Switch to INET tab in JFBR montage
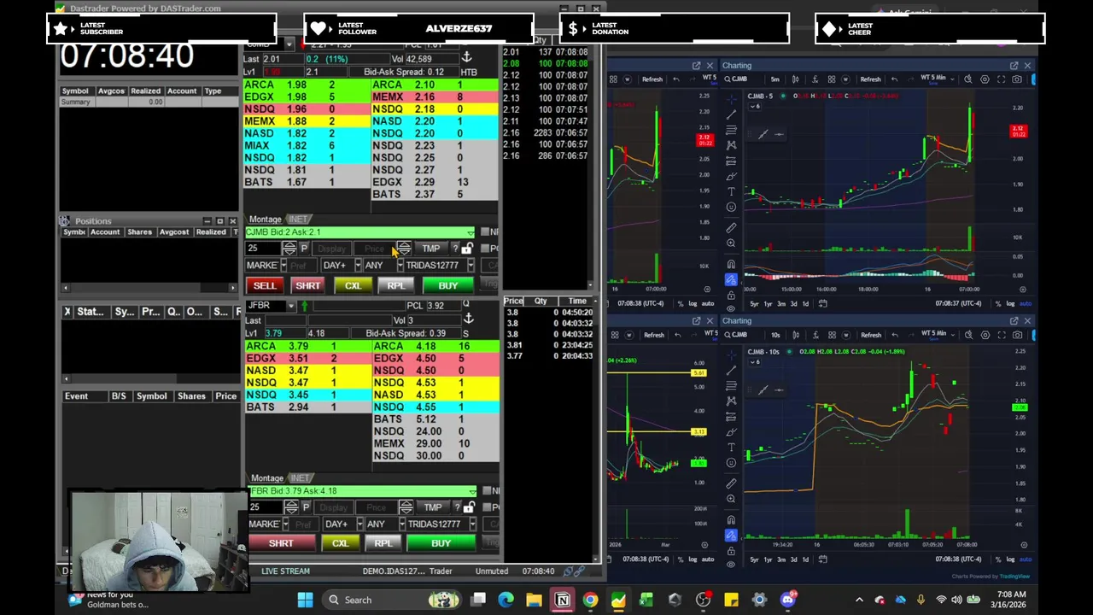Screen dimensions: 1093x615 [301, 478]
